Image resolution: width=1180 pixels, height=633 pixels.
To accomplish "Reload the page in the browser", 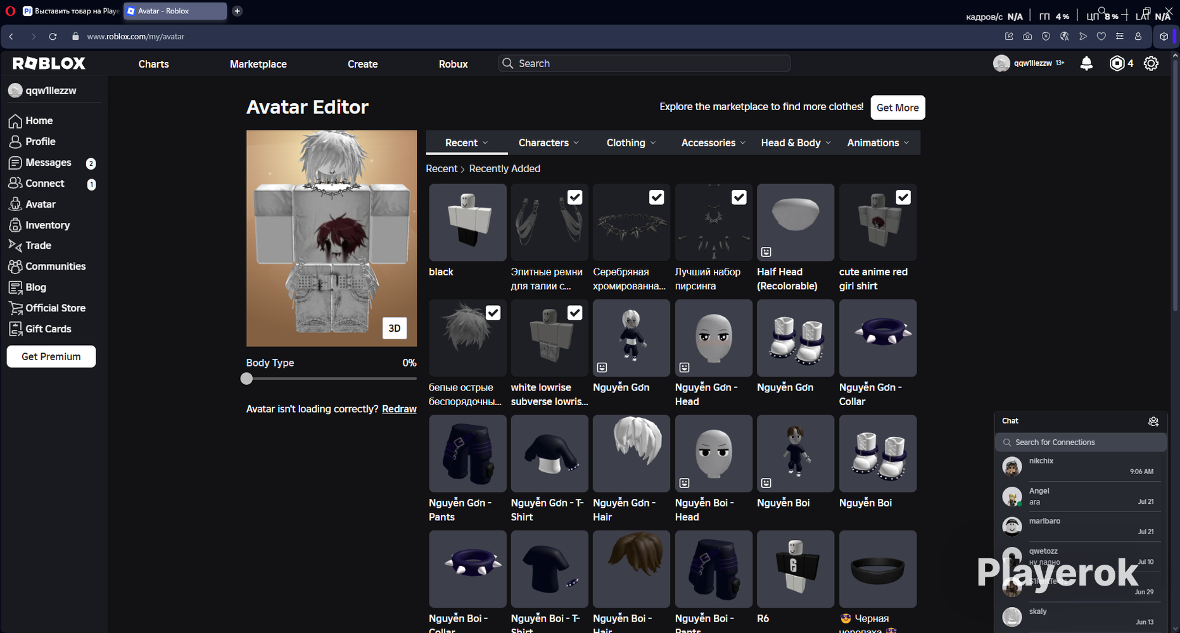I will [53, 37].
